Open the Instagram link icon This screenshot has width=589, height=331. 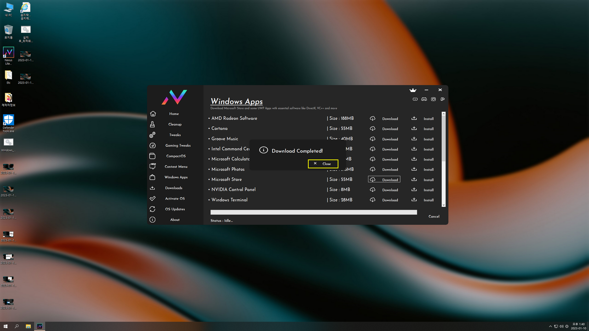(x=433, y=99)
